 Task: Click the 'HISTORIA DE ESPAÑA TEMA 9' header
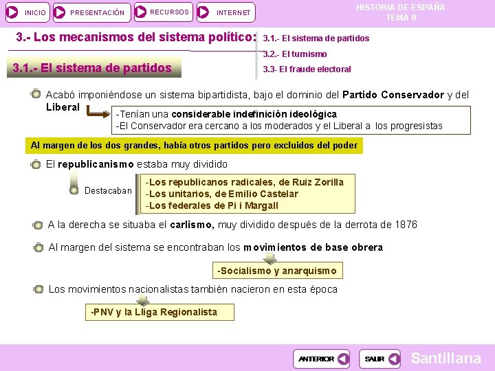coord(401,12)
